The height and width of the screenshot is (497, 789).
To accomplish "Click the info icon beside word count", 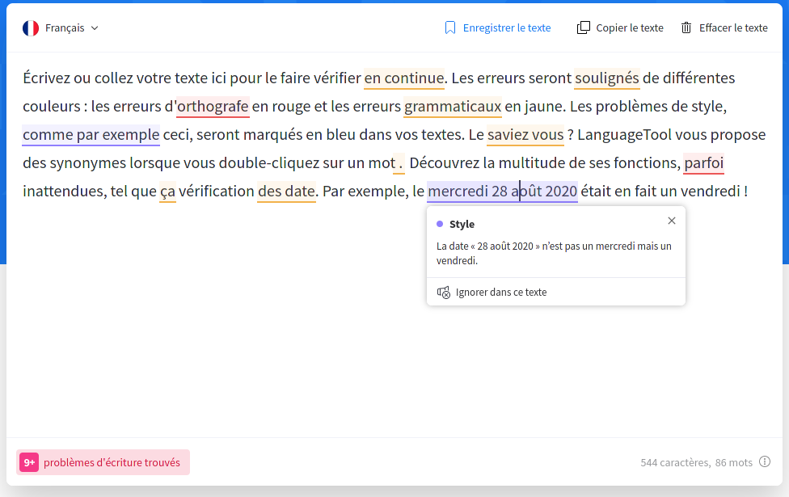I will pyautogui.click(x=765, y=461).
